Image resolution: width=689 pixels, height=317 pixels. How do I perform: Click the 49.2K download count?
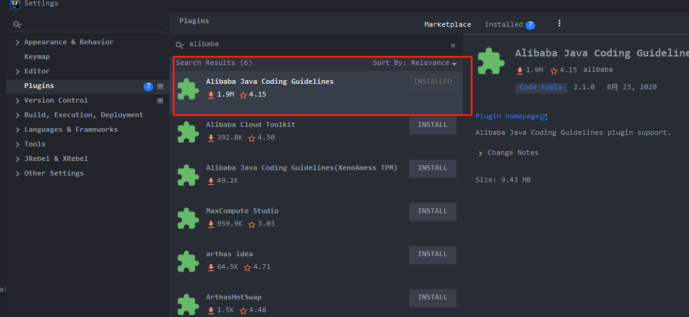coord(227,181)
